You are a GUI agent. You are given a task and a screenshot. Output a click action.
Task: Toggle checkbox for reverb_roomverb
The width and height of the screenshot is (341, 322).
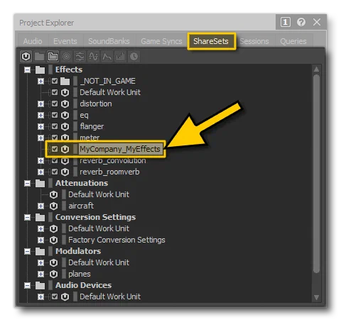click(x=55, y=172)
